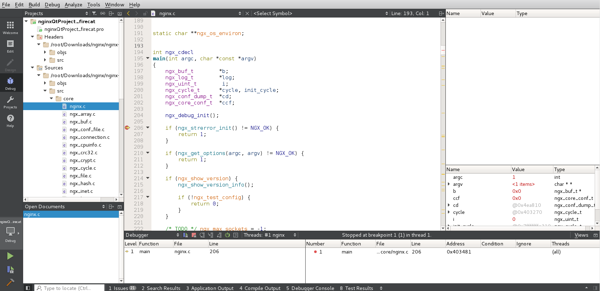The height and width of the screenshot is (291, 600).
Task: Stop the debugger with the red icon
Action: coord(194,235)
